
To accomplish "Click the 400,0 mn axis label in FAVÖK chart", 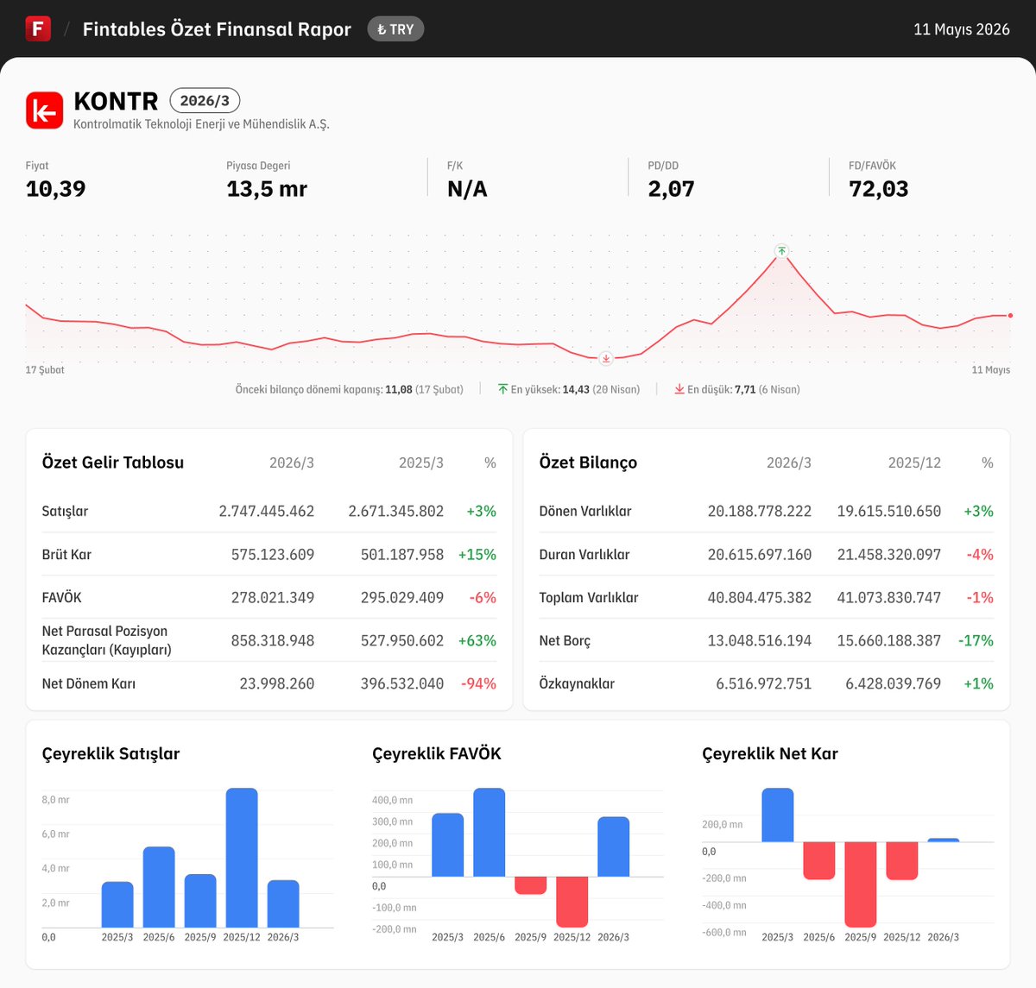I will tap(393, 800).
